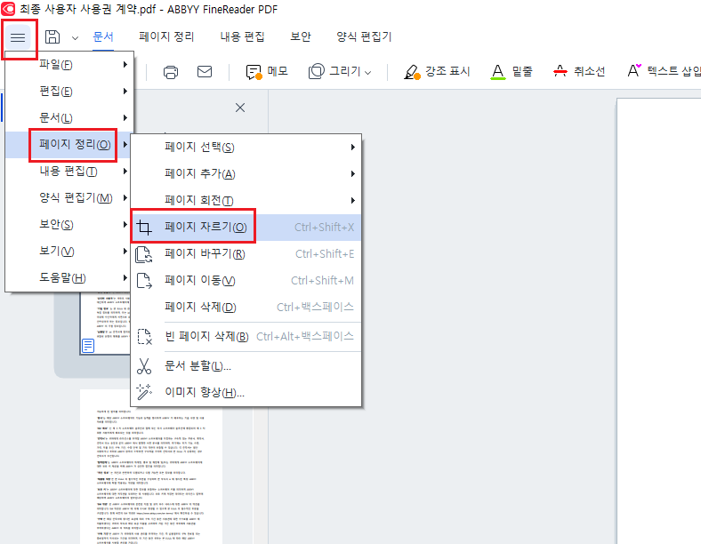Open the 양식 편집기 ribbon tab
This screenshot has width=701, height=544.
click(364, 36)
